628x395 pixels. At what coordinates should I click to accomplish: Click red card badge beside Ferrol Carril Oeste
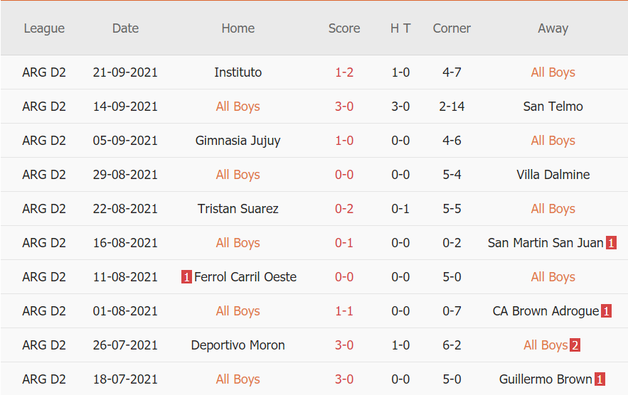click(186, 277)
